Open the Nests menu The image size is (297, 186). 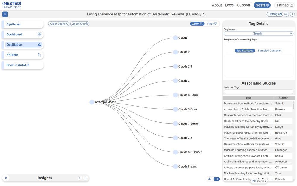click(262, 5)
